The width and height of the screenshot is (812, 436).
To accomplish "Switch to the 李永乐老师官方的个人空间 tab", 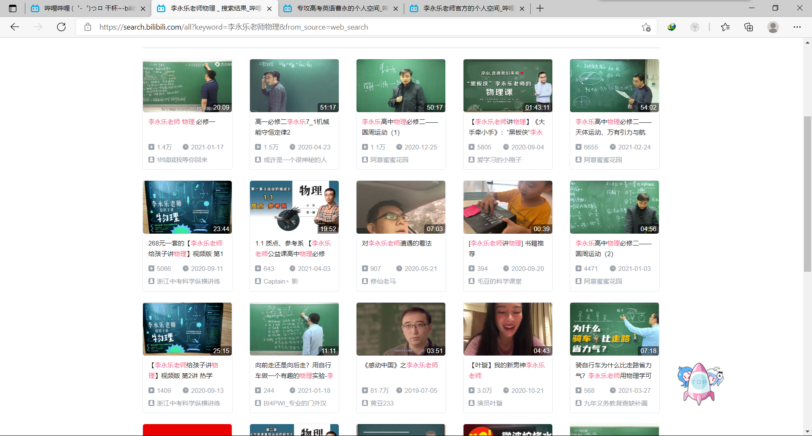I will click(x=467, y=8).
